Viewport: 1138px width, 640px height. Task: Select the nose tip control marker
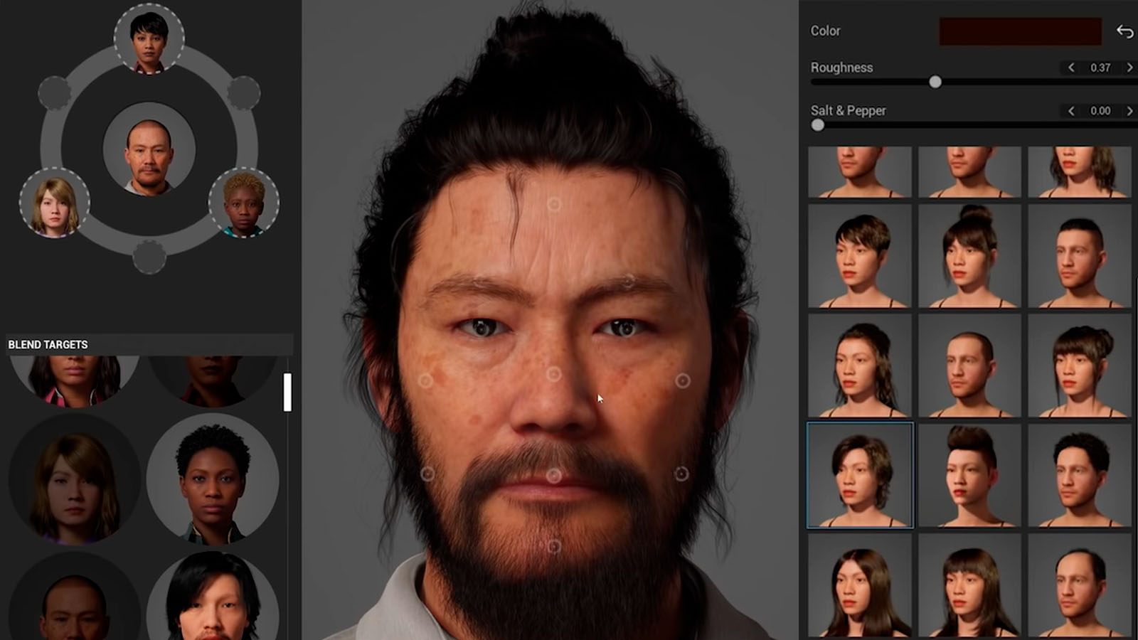(554, 374)
